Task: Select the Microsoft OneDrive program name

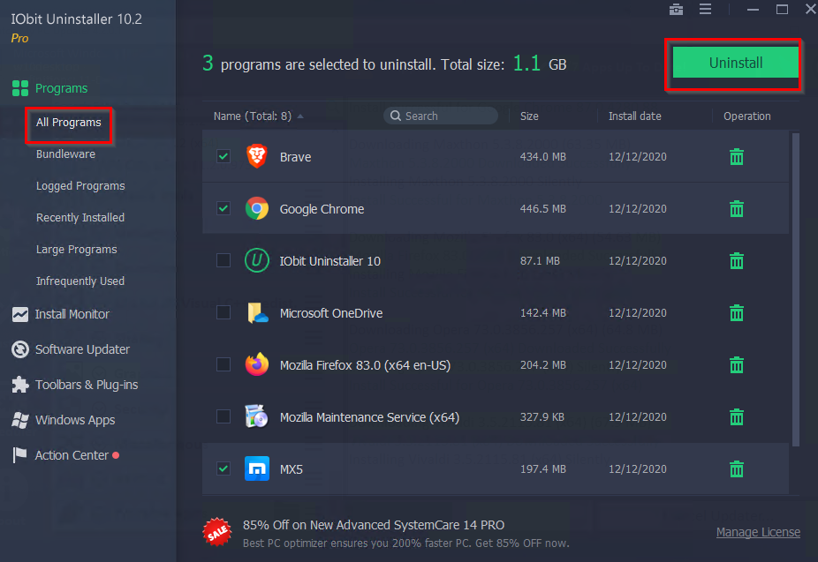Action: pos(331,313)
